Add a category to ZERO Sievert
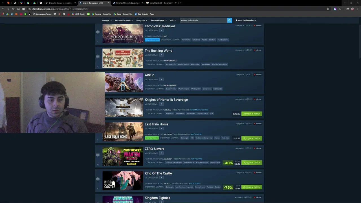Viewport: 361px width, 203px height. (161, 153)
